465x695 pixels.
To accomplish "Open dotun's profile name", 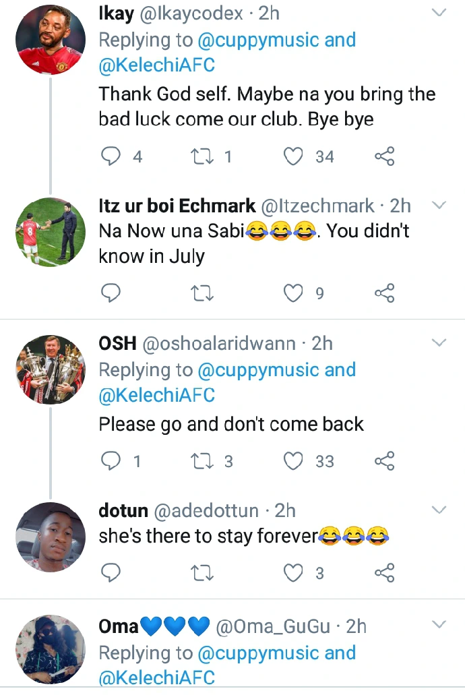I will click(x=123, y=510).
